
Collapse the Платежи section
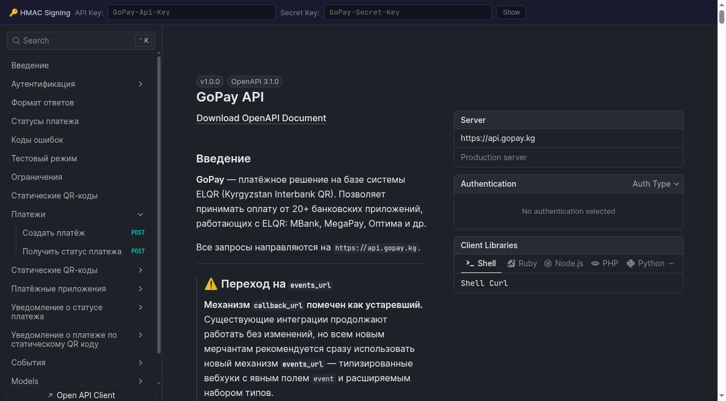pos(140,214)
